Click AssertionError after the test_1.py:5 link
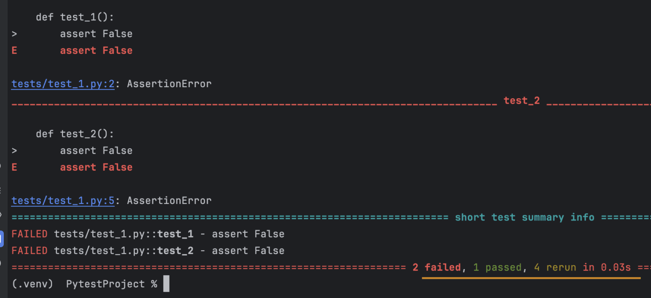Image resolution: width=651 pixels, height=298 pixels. pos(169,201)
